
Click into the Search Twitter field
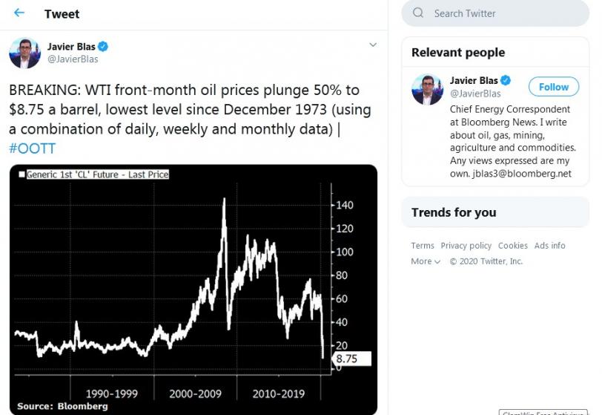495,13
